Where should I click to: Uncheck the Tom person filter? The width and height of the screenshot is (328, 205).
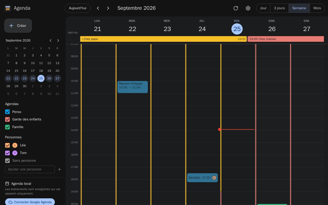click(7, 153)
